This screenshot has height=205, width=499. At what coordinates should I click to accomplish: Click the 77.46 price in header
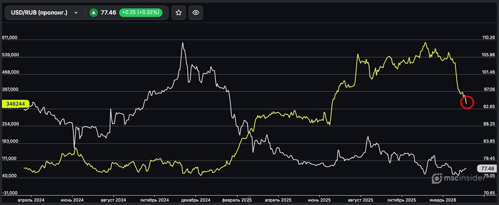click(x=108, y=13)
